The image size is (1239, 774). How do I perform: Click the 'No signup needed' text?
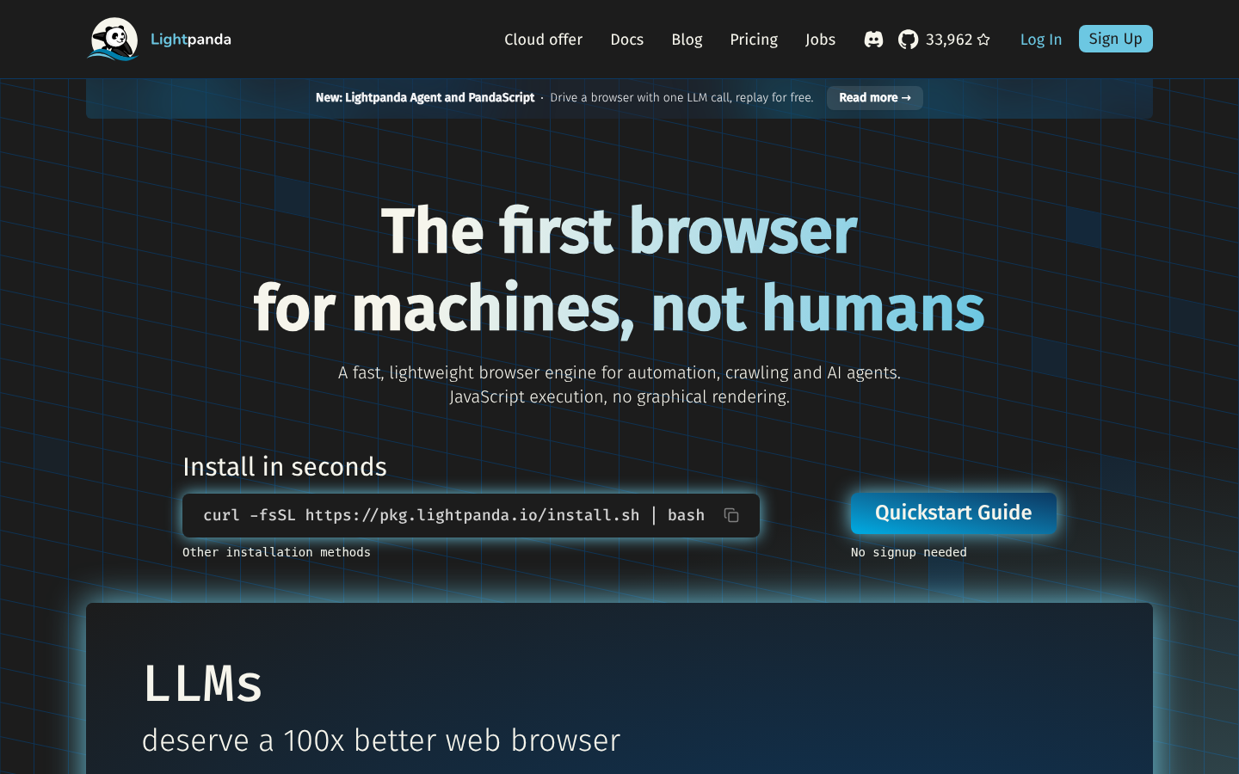click(x=909, y=552)
